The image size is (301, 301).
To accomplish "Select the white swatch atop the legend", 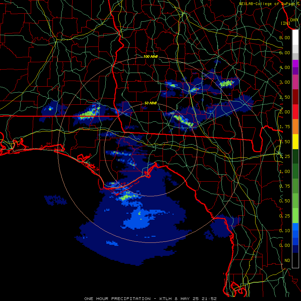I will pos(295,37).
